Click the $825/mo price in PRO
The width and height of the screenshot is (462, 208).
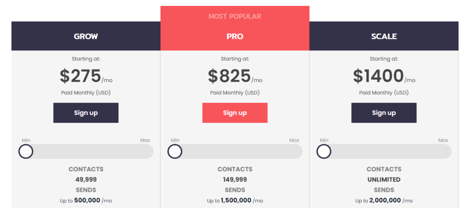click(235, 77)
